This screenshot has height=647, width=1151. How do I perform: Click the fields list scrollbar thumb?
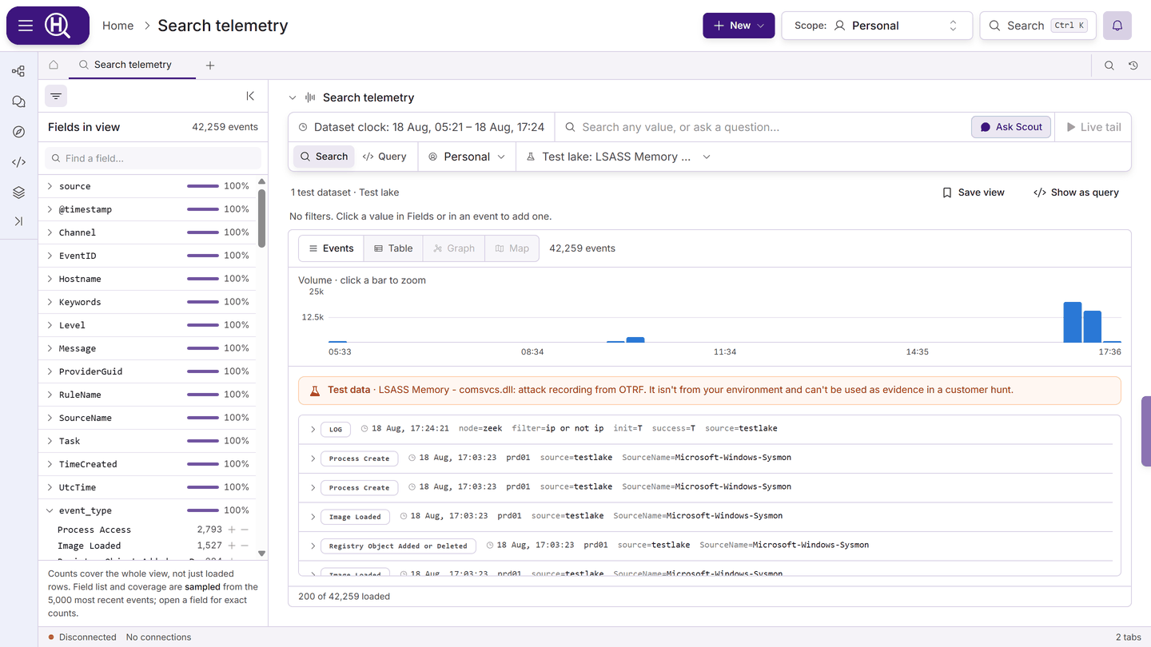click(261, 218)
